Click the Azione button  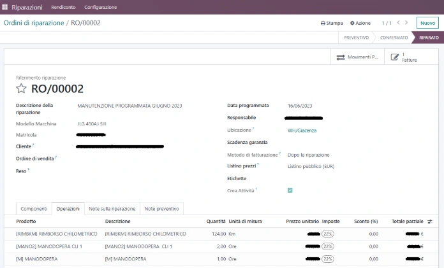pos(360,23)
